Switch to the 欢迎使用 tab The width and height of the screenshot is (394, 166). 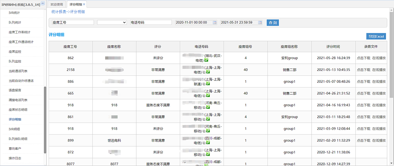tap(57, 4)
